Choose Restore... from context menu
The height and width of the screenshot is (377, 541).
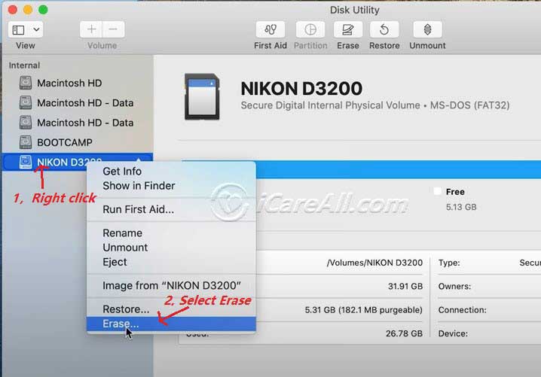point(171,309)
